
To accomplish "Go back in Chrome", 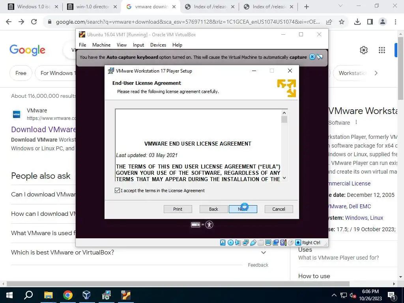I will click(x=9, y=22).
